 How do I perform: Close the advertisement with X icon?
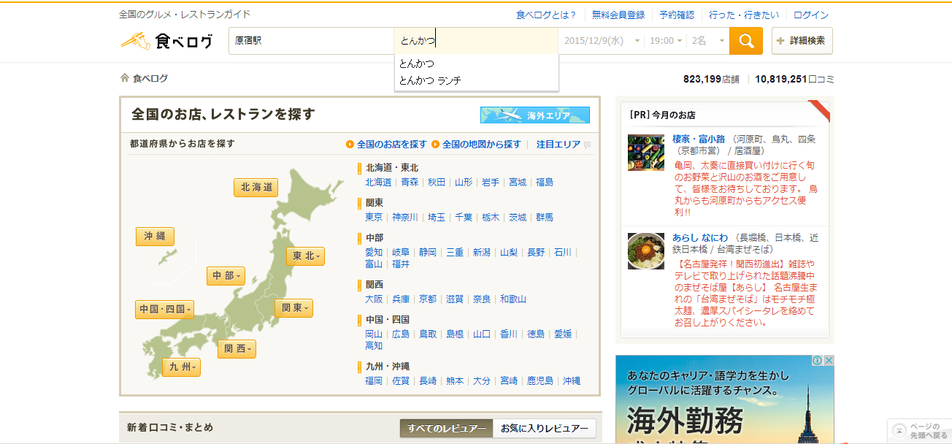[829, 361]
